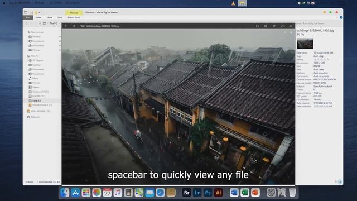Click the VLC cone icon in top bar
Viewport: 357px width, 201px height.
tap(233, 3)
